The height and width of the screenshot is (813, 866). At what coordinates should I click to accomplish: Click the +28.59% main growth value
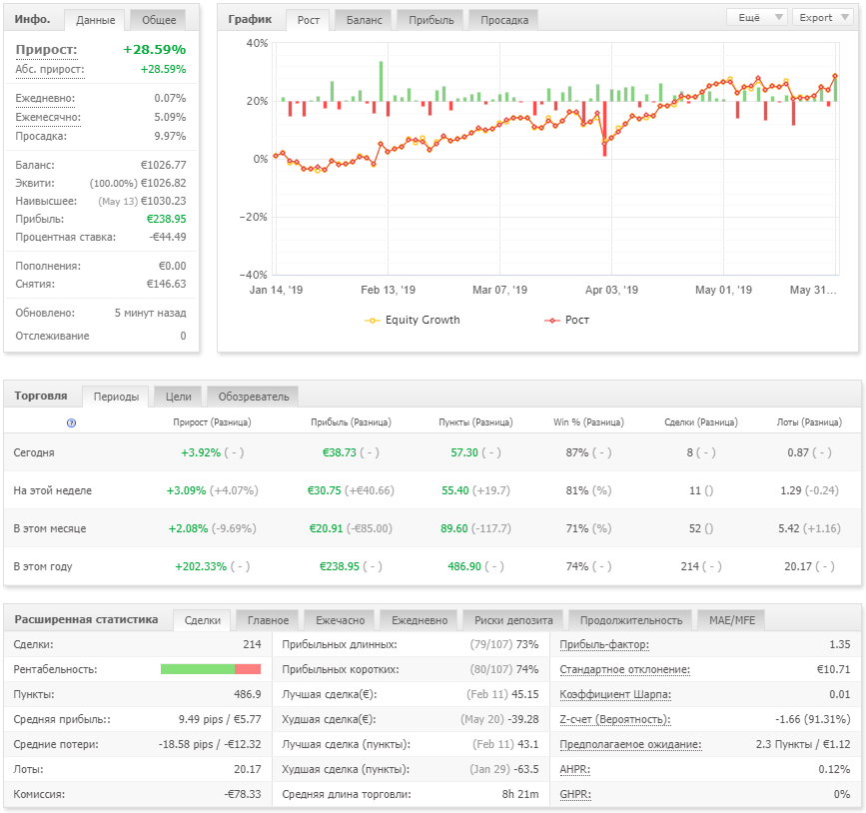tap(154, 50)
